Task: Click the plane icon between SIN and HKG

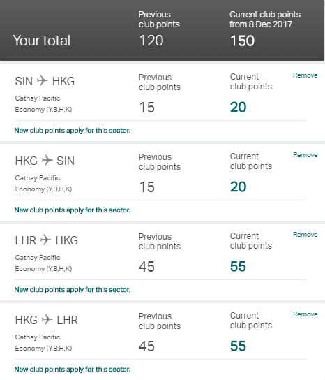Action: click(x=43, y=80)
